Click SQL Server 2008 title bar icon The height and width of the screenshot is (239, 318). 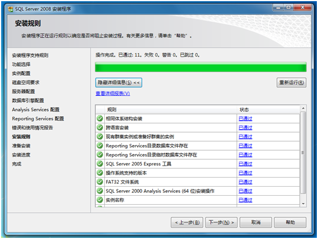click(11, 9)
